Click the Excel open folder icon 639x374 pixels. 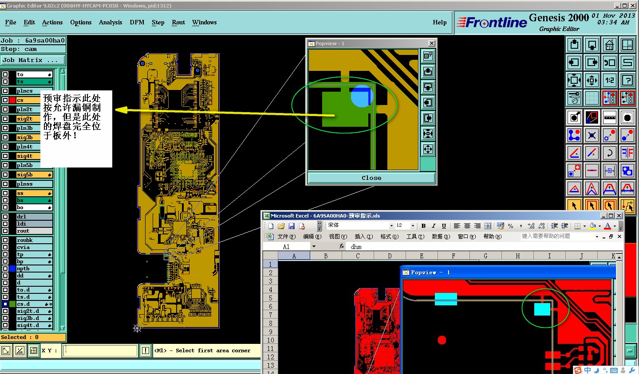click(x=281, y=226)
